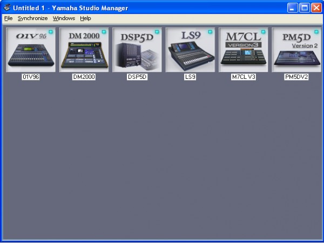Open the DSP5D editor icon

(x=137, y=50)
